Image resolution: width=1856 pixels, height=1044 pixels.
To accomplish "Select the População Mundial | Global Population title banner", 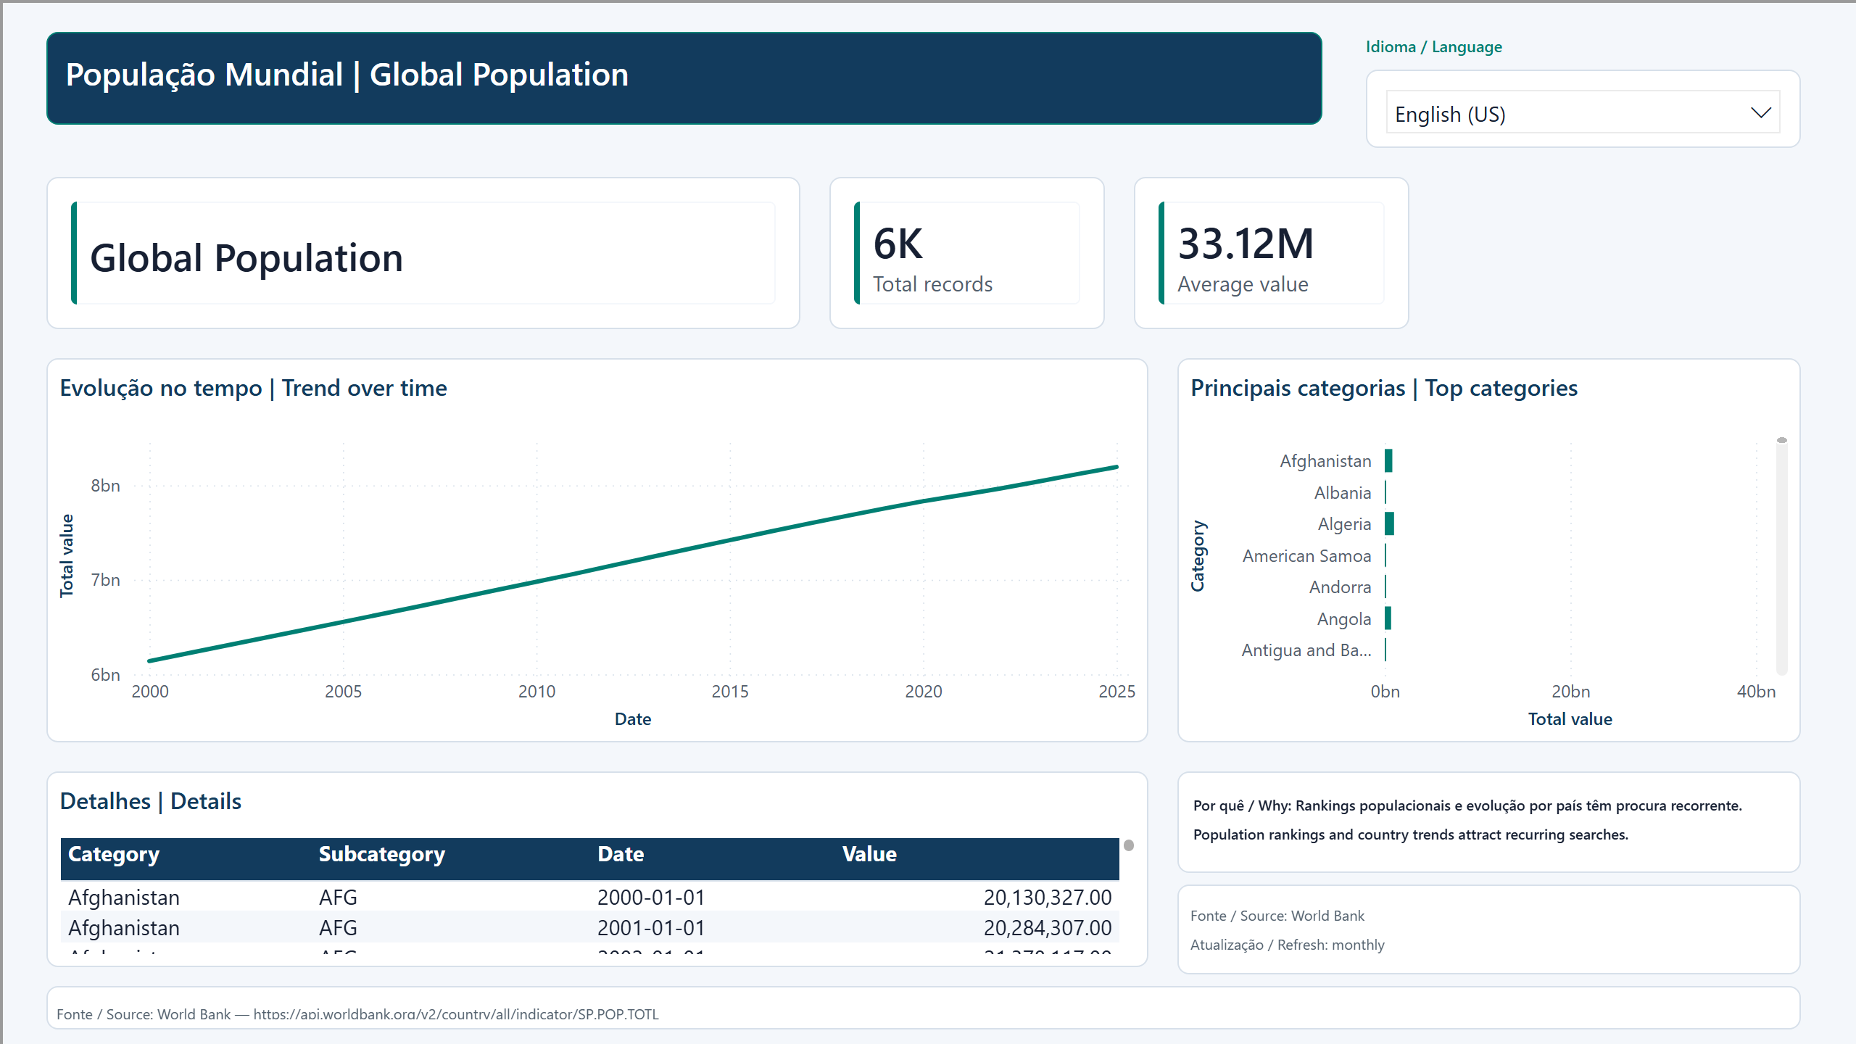I will click(x=684, y=78).
